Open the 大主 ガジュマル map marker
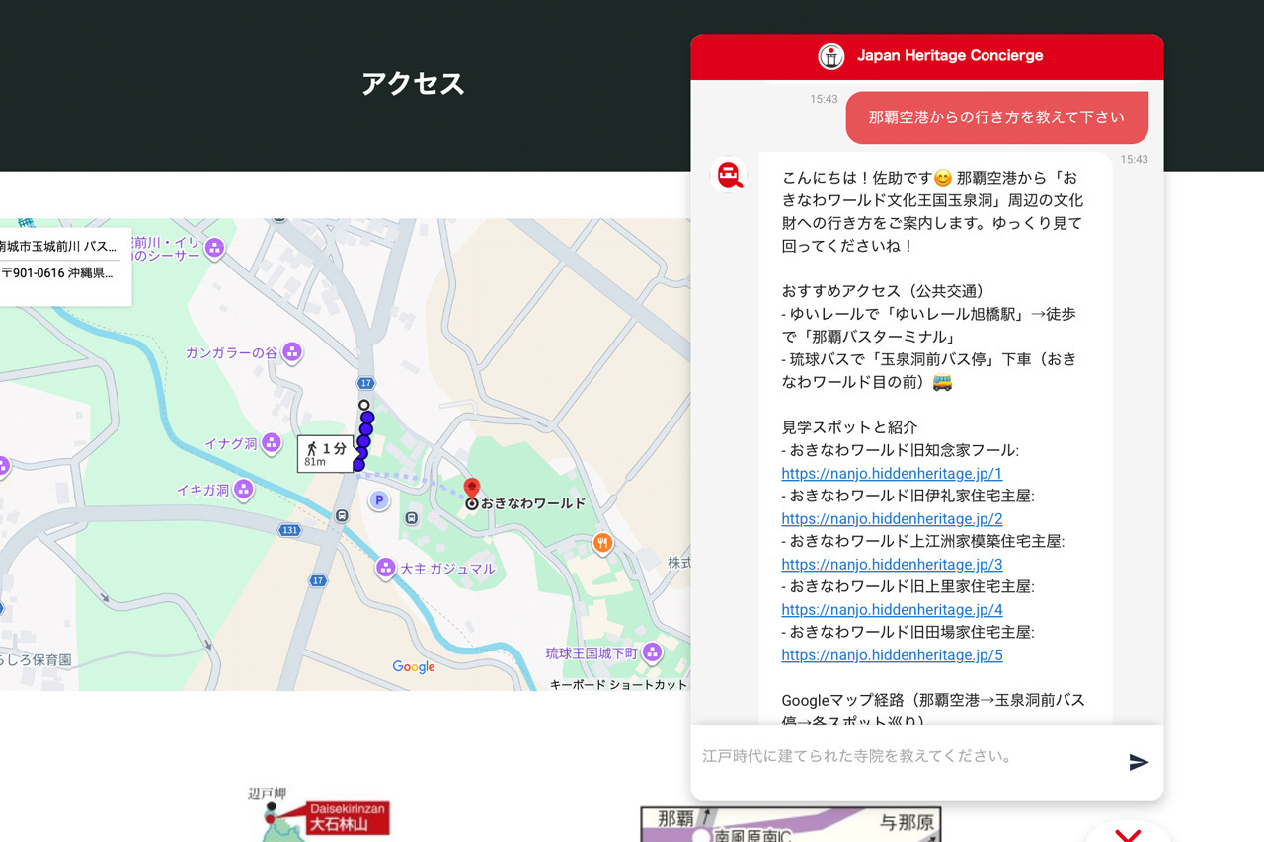 coord(386,568)
